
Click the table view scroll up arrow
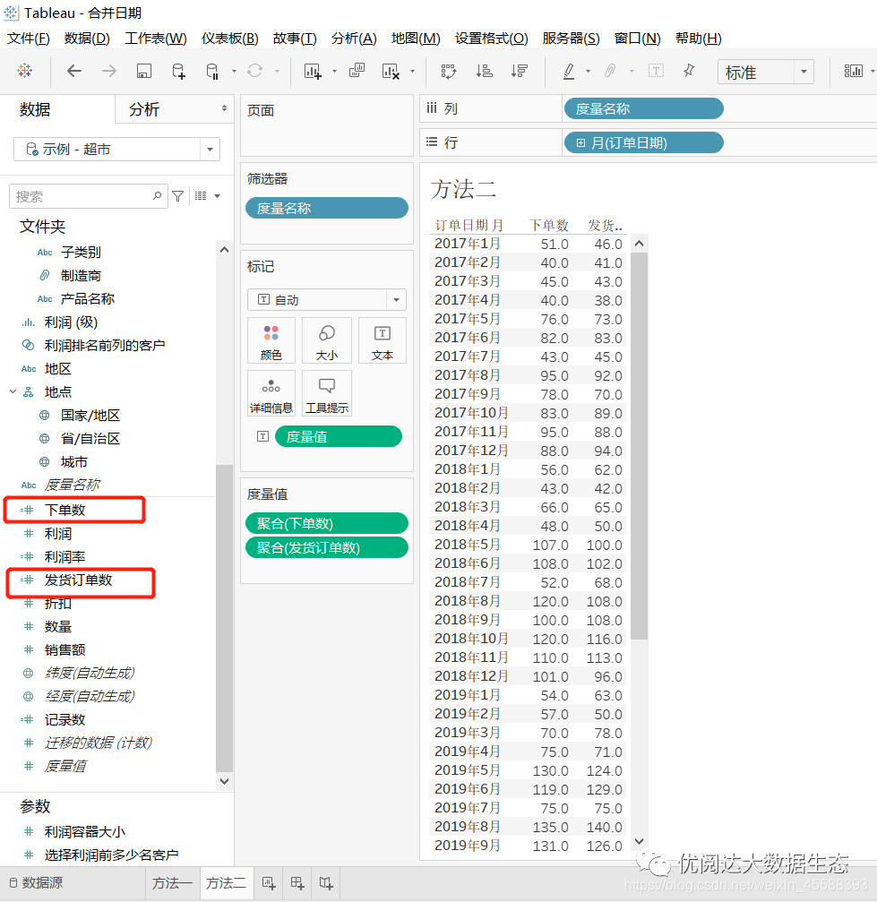pos(639,244)
